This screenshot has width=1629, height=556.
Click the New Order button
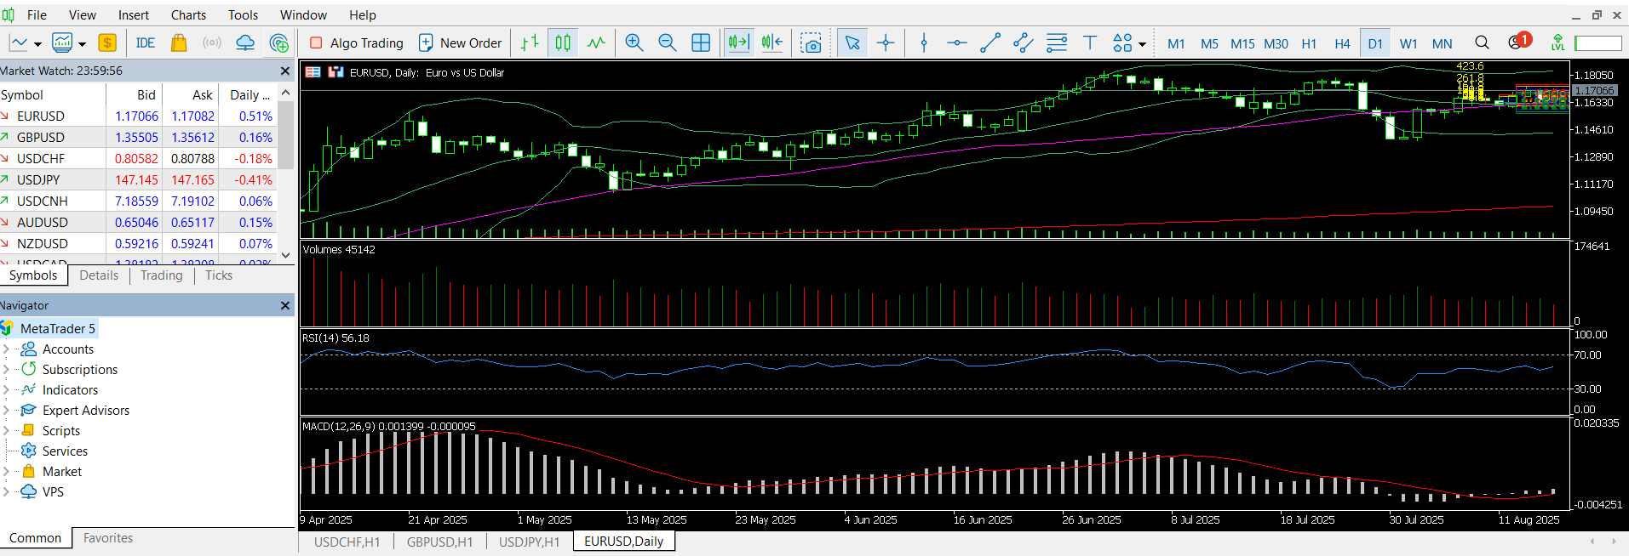(460, 43)
